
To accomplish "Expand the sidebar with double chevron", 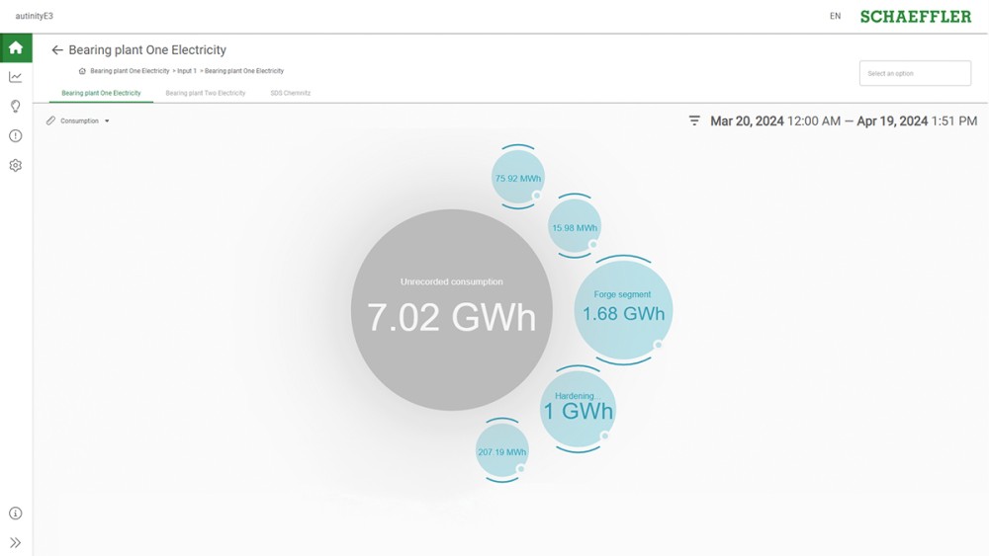I will (x=16, y=542).
